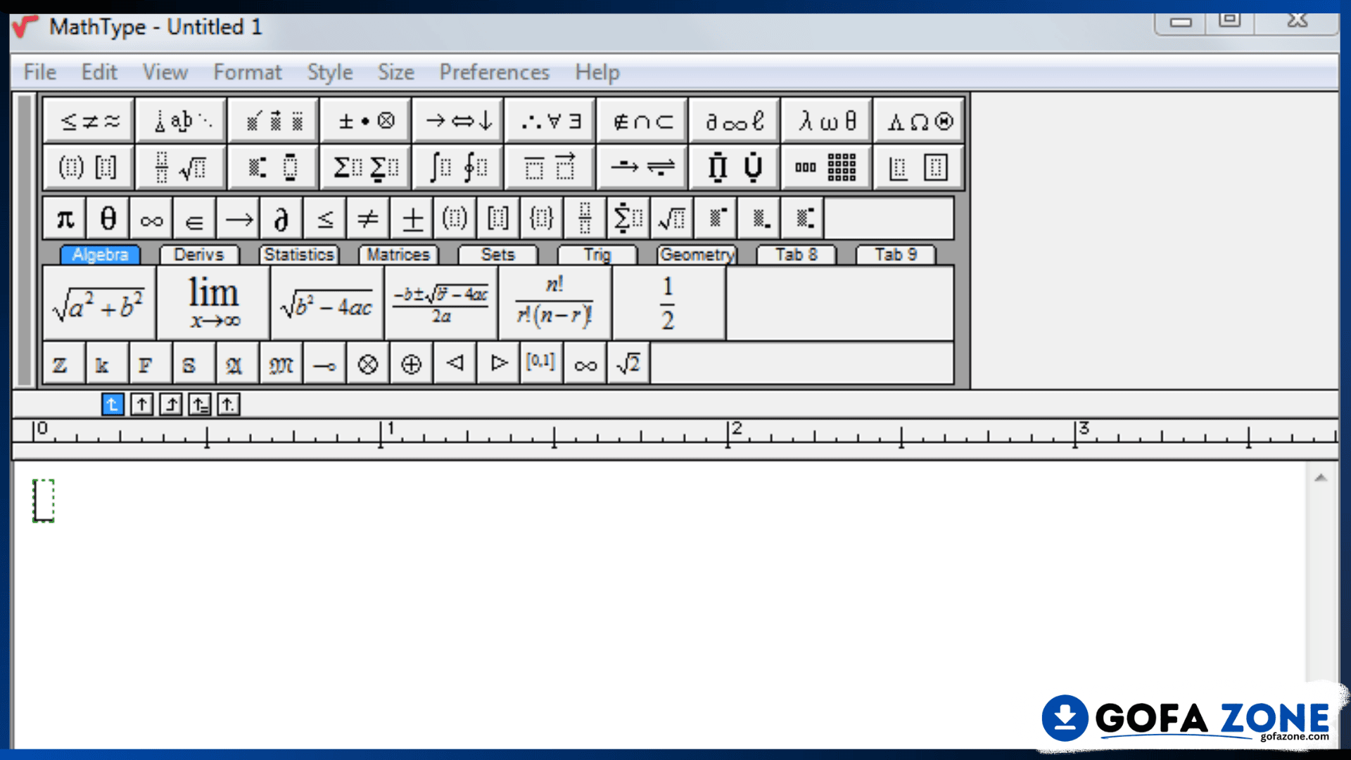Viewport: 1351px width, 760px height.
Task: Insert square root template from small bar
Action: [x=672, y=219]
